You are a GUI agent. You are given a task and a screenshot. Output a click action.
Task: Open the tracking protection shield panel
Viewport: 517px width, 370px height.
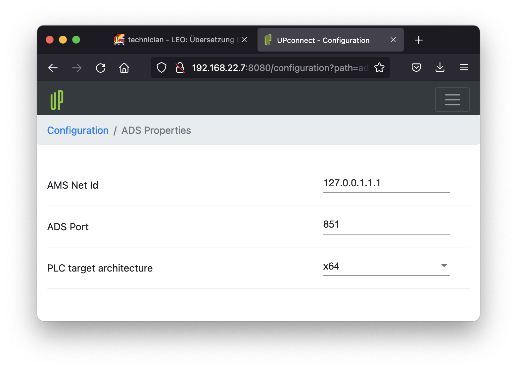[162, 67]
